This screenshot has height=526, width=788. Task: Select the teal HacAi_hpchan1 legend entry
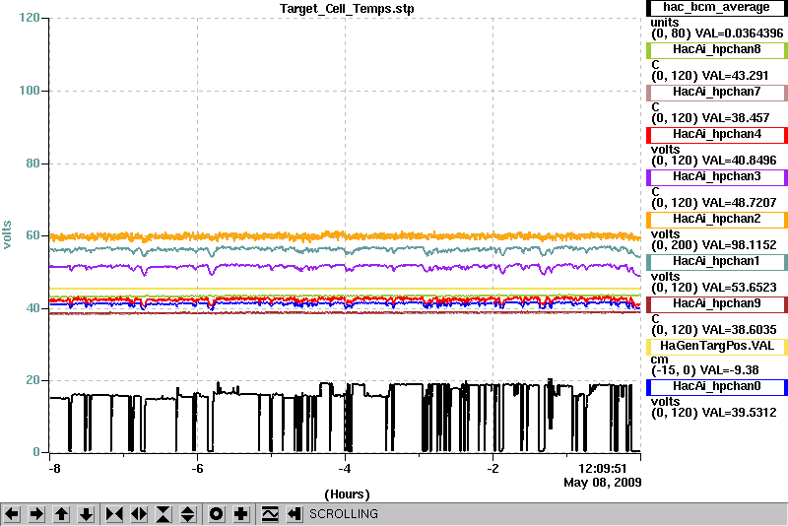pos(717,262)
